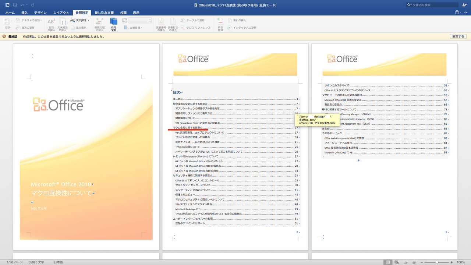Click the 35920 文字 word count
The height and width of the screenshot is (265, 471).
pyautogui.click(x=36, y=262)
